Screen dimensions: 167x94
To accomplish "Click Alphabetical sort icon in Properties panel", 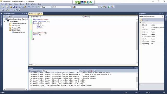I will pyautogui.click(x=143, y=20).
